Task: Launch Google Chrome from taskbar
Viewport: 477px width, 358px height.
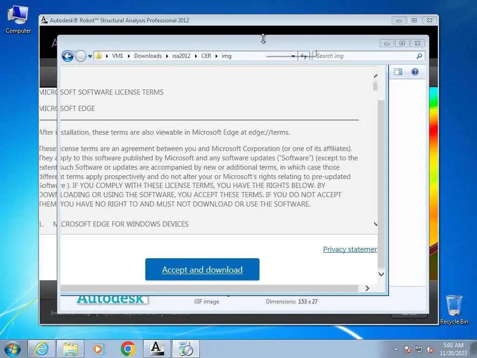Action: (x=128, y=349)
